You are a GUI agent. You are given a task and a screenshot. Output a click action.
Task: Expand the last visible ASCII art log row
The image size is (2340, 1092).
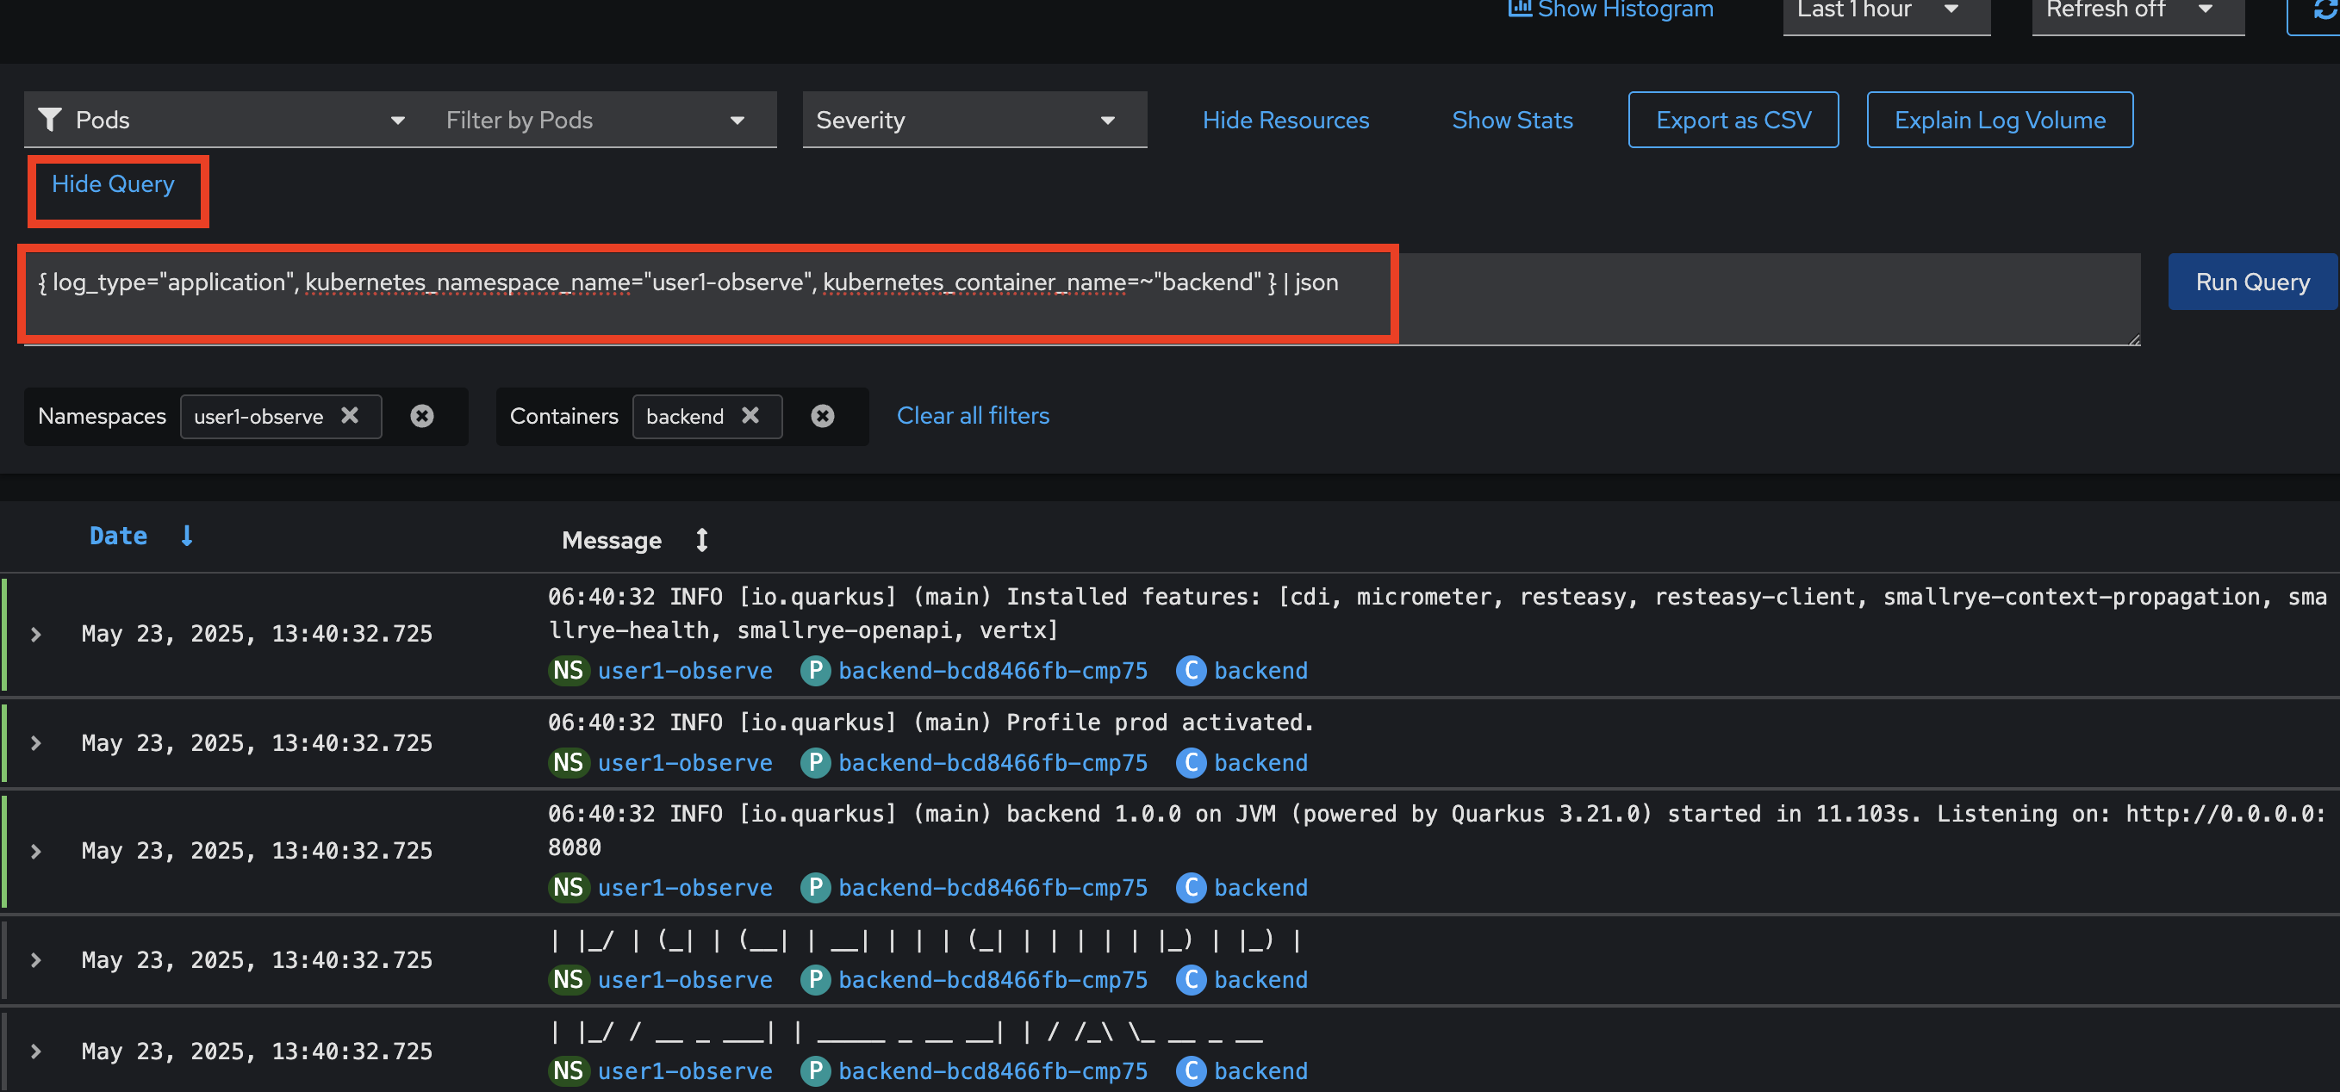36,1052
